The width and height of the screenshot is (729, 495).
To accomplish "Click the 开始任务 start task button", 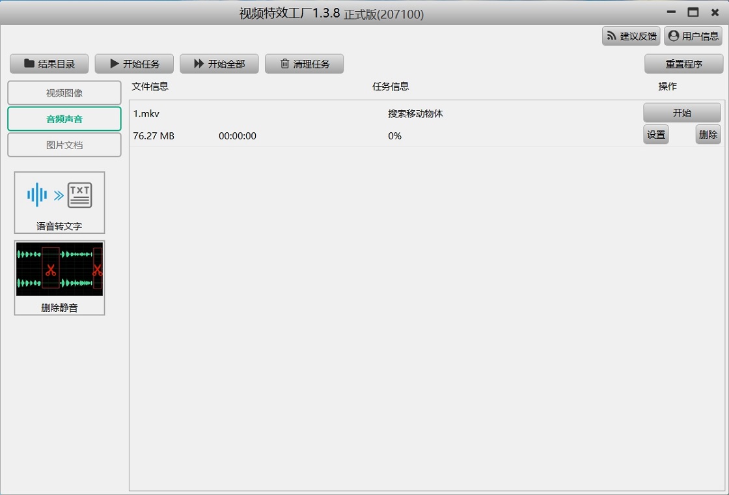I will tap(134, 64).
